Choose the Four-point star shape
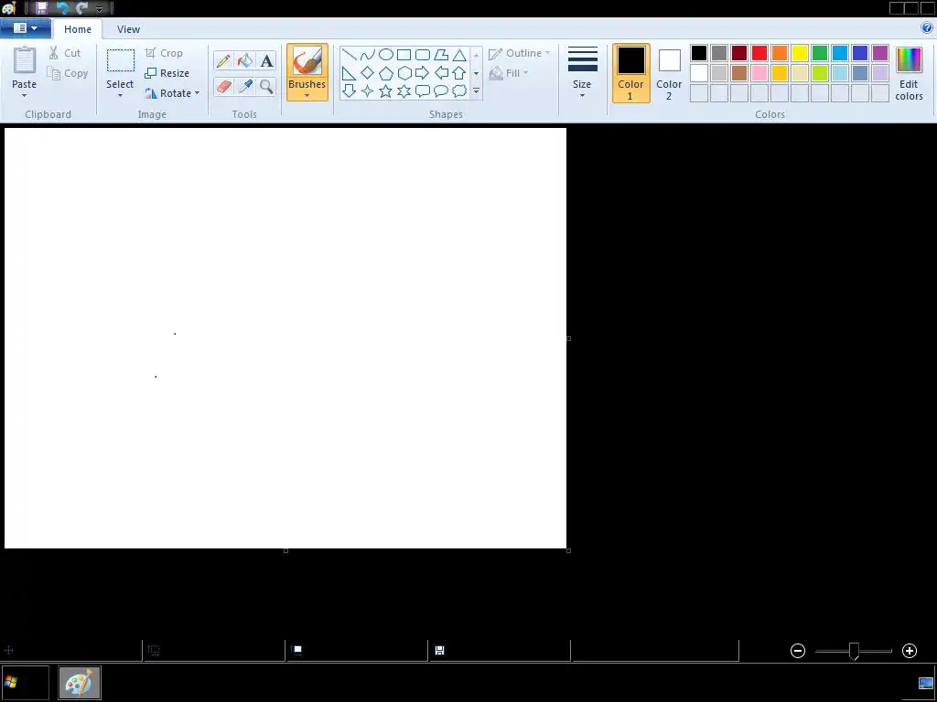This screenshot has width=937, height=702. (368, 91)
